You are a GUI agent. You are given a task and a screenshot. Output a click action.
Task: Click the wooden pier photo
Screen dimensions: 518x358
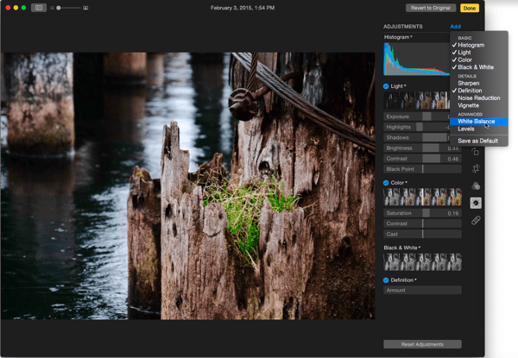pyautogui.click(x=187, y=186)
